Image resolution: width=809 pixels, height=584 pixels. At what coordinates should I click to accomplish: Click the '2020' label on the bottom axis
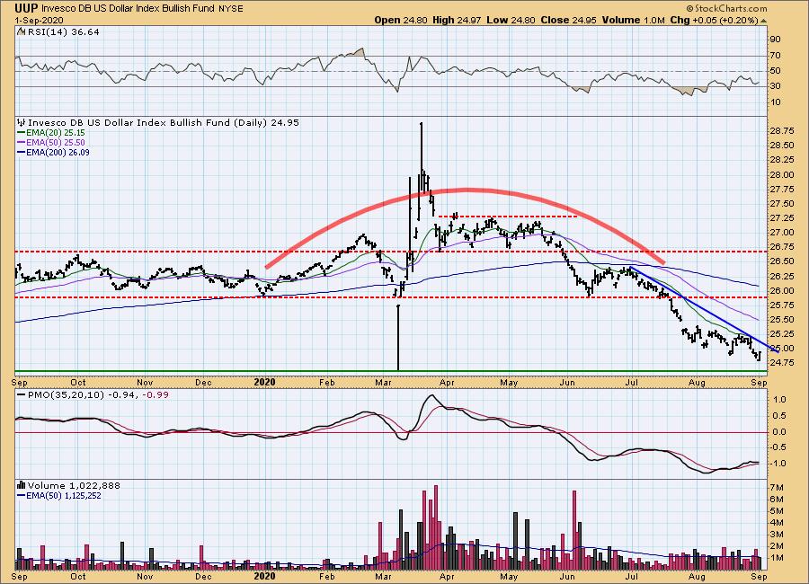point(264,576)
